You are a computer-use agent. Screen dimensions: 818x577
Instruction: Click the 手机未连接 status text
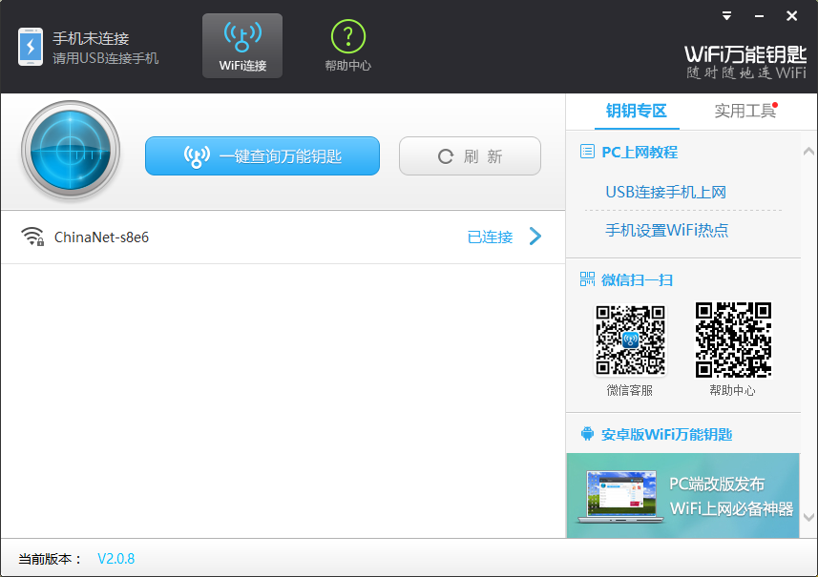(x=91, y=38)
